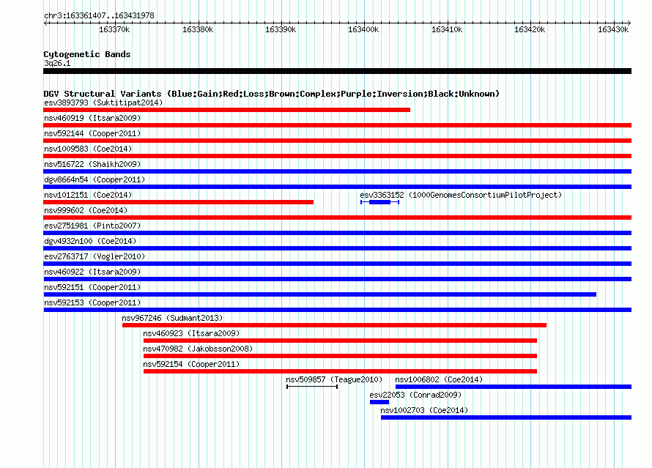This screenshot has height=468, width=652.
Task: Click the black 3q26.1 cytogenetic band bar
Action: (337, 71)
